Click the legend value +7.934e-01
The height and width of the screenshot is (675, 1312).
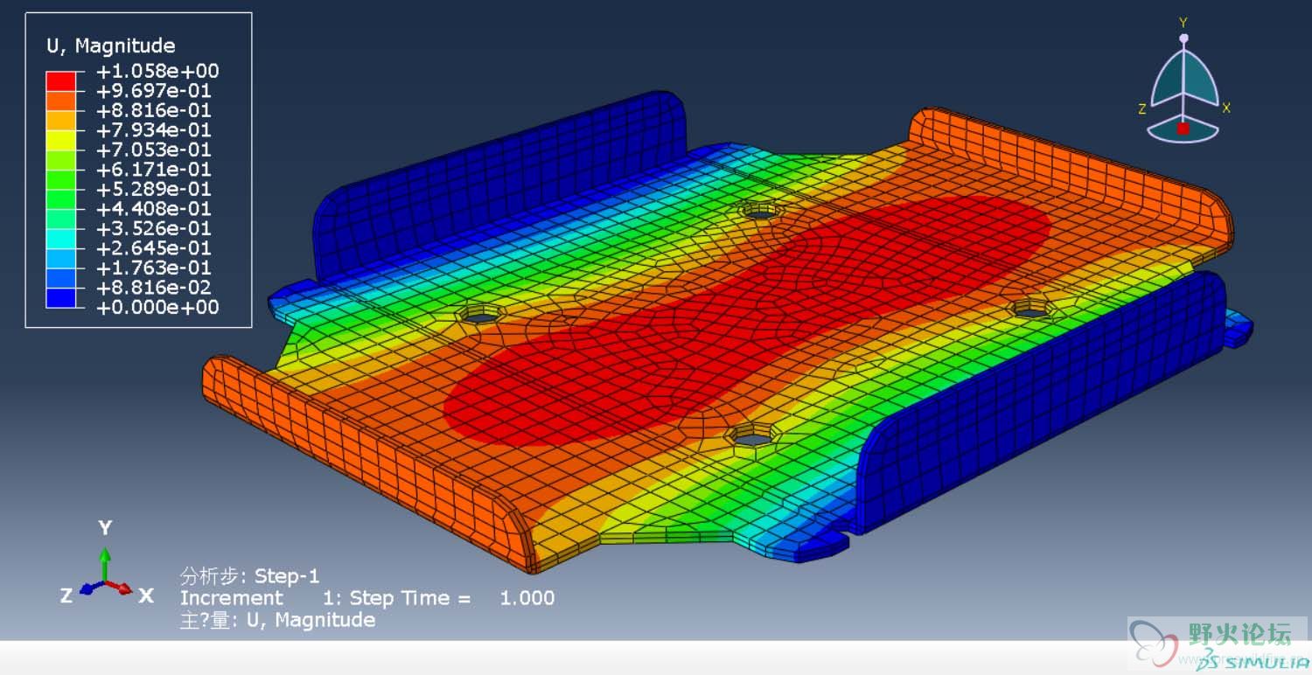[x=153, y=130]
